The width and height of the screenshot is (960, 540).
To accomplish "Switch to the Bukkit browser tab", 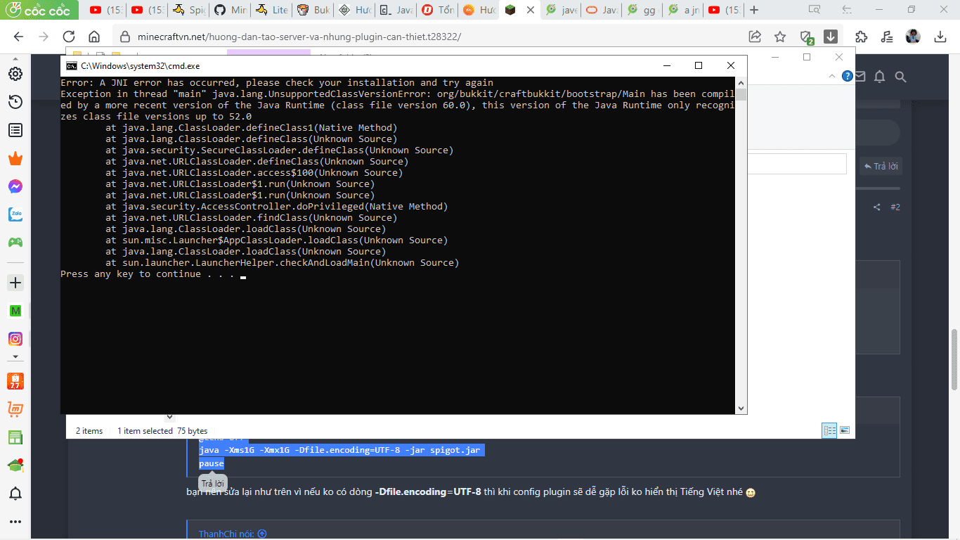I will point(313,10).
